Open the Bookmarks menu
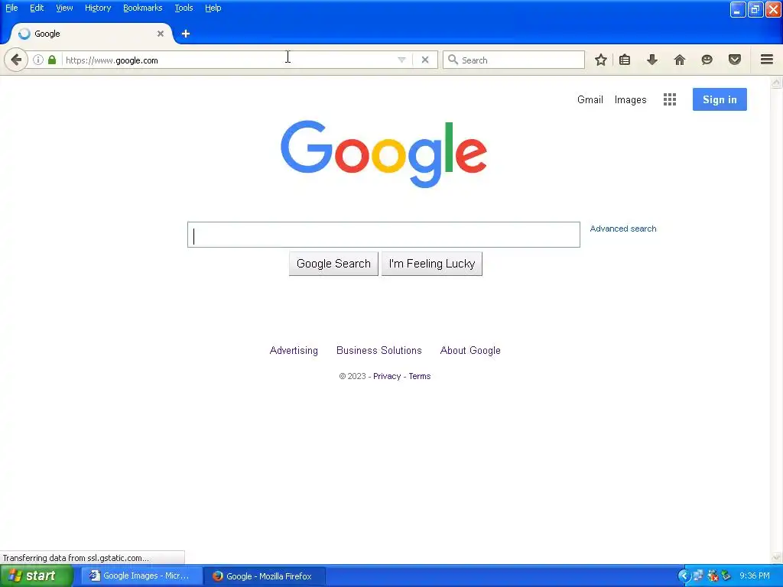The height and width of the screenshot is (587, 783). pyautogui.click(x=143, y=8)
